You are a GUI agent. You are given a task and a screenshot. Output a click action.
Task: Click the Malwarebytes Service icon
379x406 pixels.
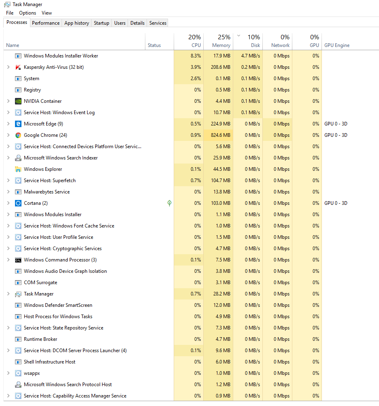click(18, 192)
